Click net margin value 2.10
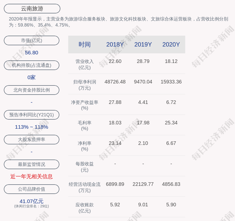The width and height of the screenshot is (235, 221). click(x=143, y=143)
